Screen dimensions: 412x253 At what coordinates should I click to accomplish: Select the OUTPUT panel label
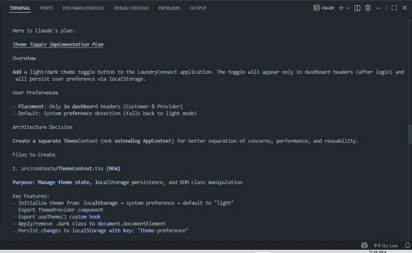pyautogui.click(x=198, y=8)
